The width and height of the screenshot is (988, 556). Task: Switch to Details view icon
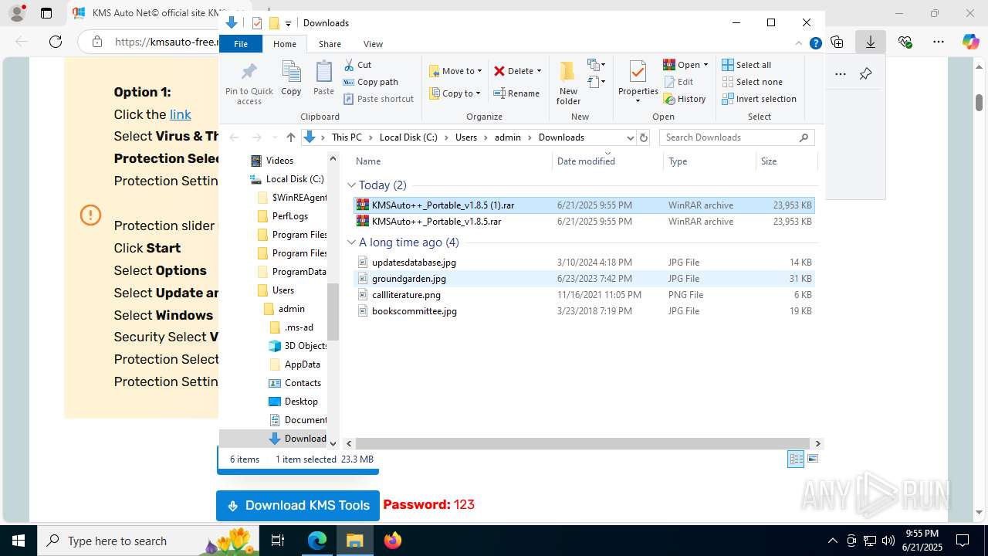796,459
